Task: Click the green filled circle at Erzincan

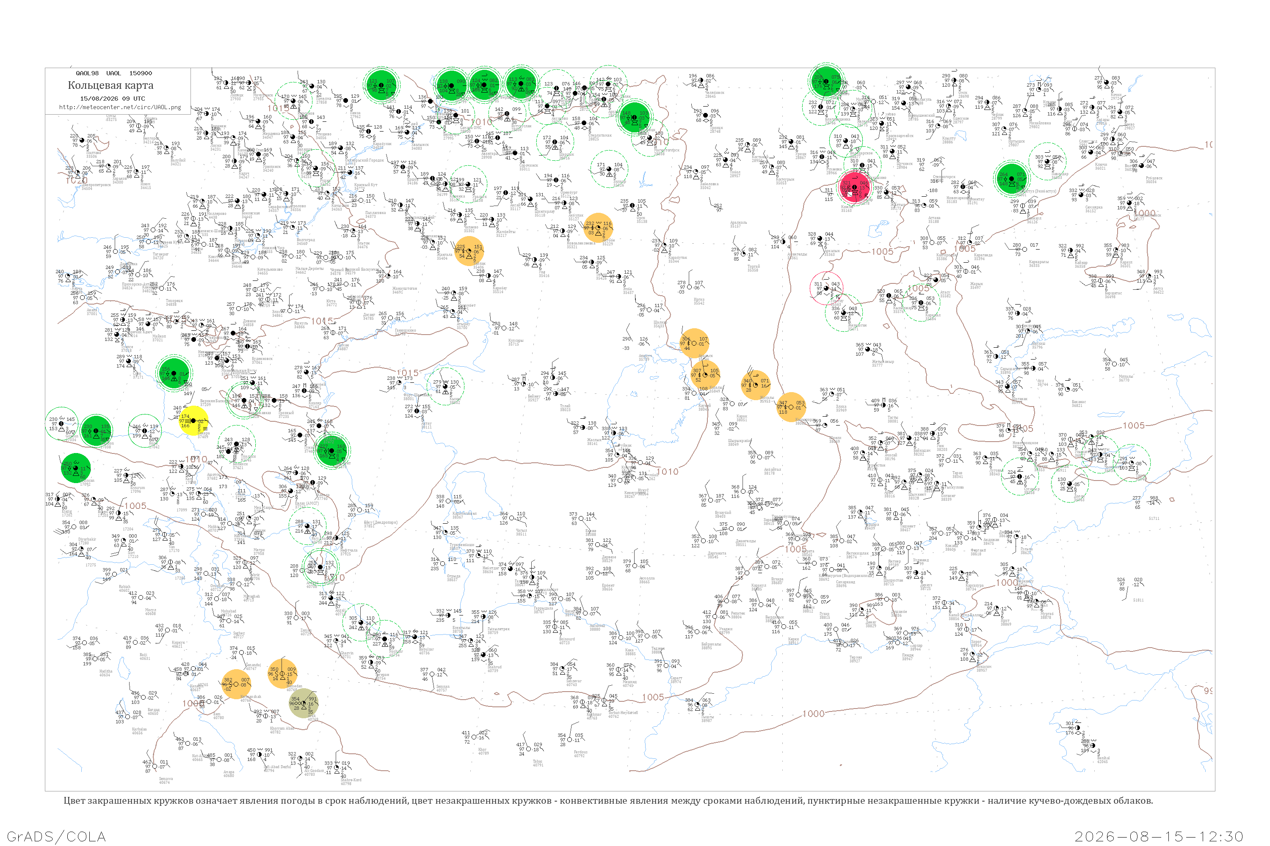Action: [x=75, y=467]
